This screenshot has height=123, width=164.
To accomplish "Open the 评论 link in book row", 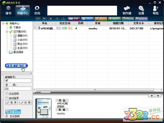I will tap(70, 28).
